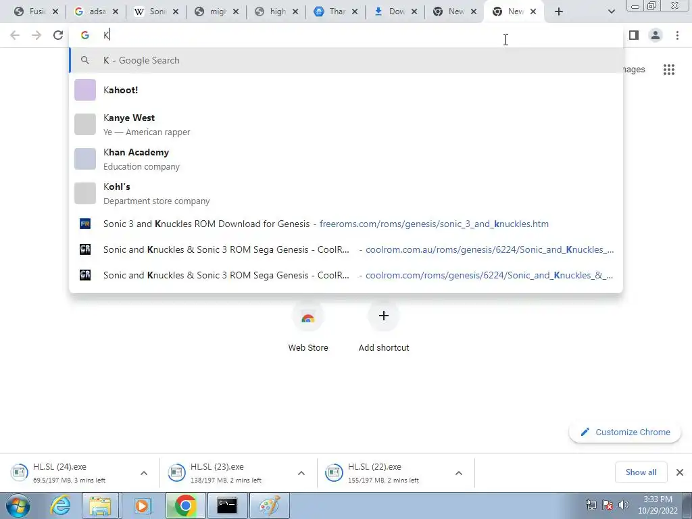Click the Add shortcut plus tile
This screenshot has height=519, width=692.
pyautogui.click(x=384, y=326)
